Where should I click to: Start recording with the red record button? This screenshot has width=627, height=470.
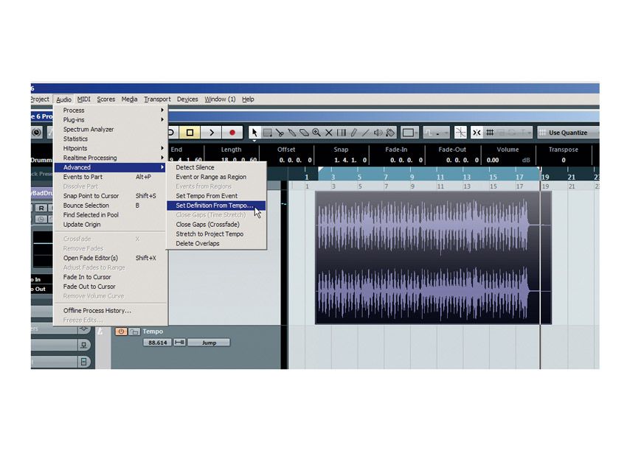pyautogui.click(x=232, y=133)
